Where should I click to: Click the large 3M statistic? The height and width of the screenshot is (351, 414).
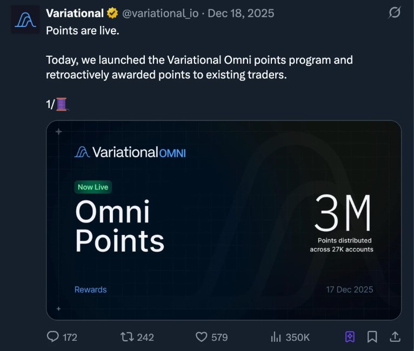(343, 214)
